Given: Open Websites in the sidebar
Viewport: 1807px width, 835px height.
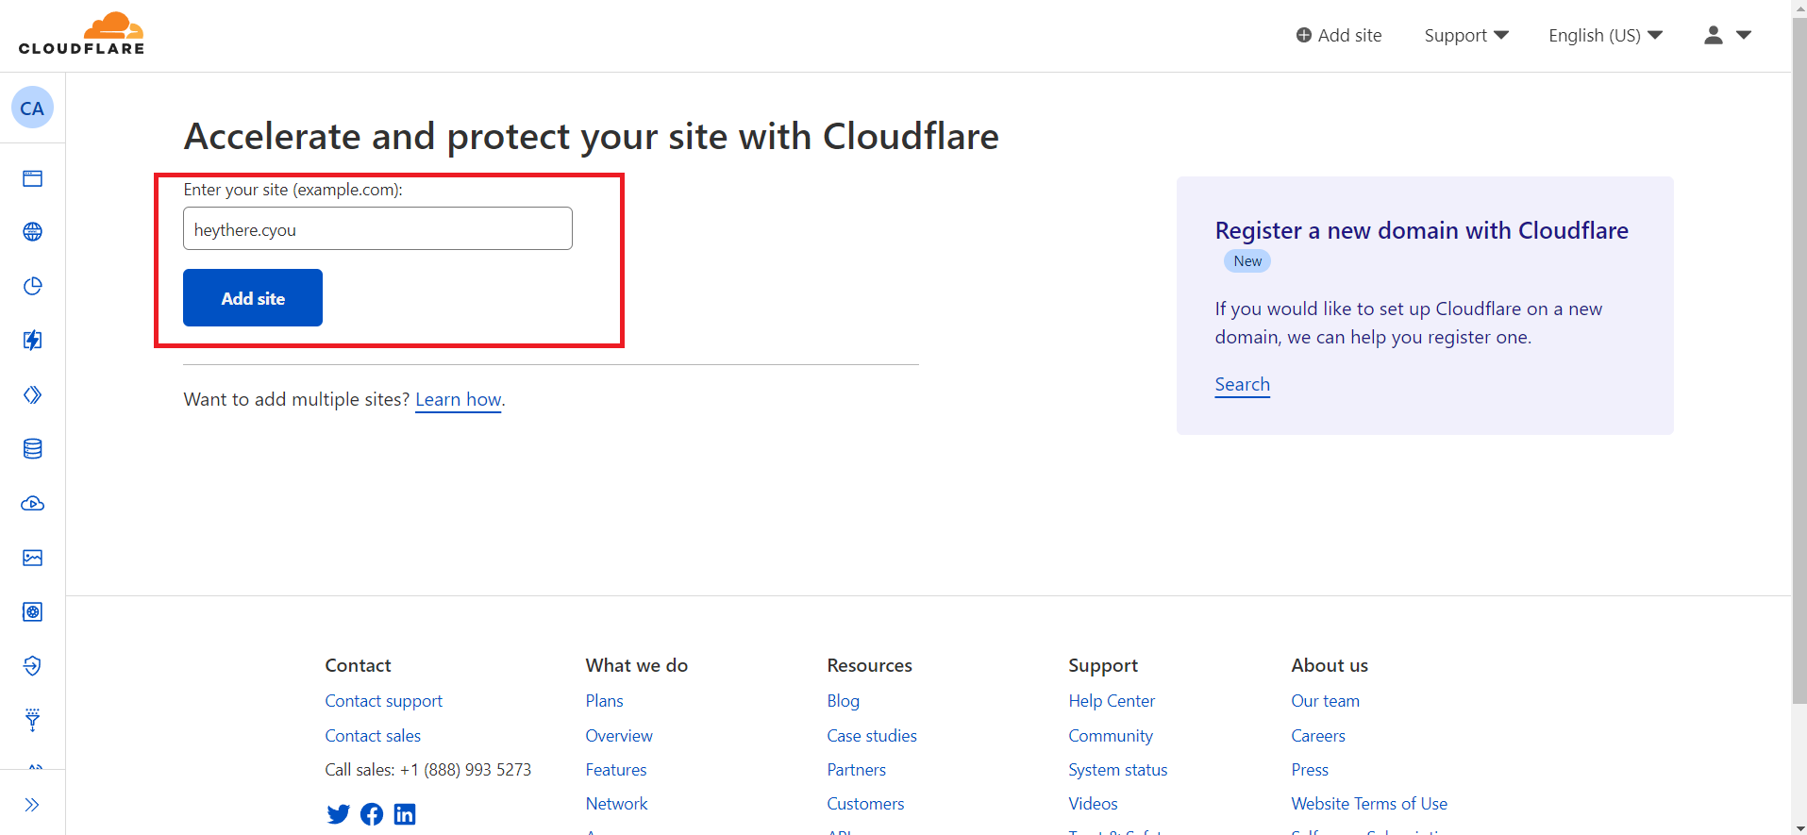Looking at the screenshot, I should point(33,178).
